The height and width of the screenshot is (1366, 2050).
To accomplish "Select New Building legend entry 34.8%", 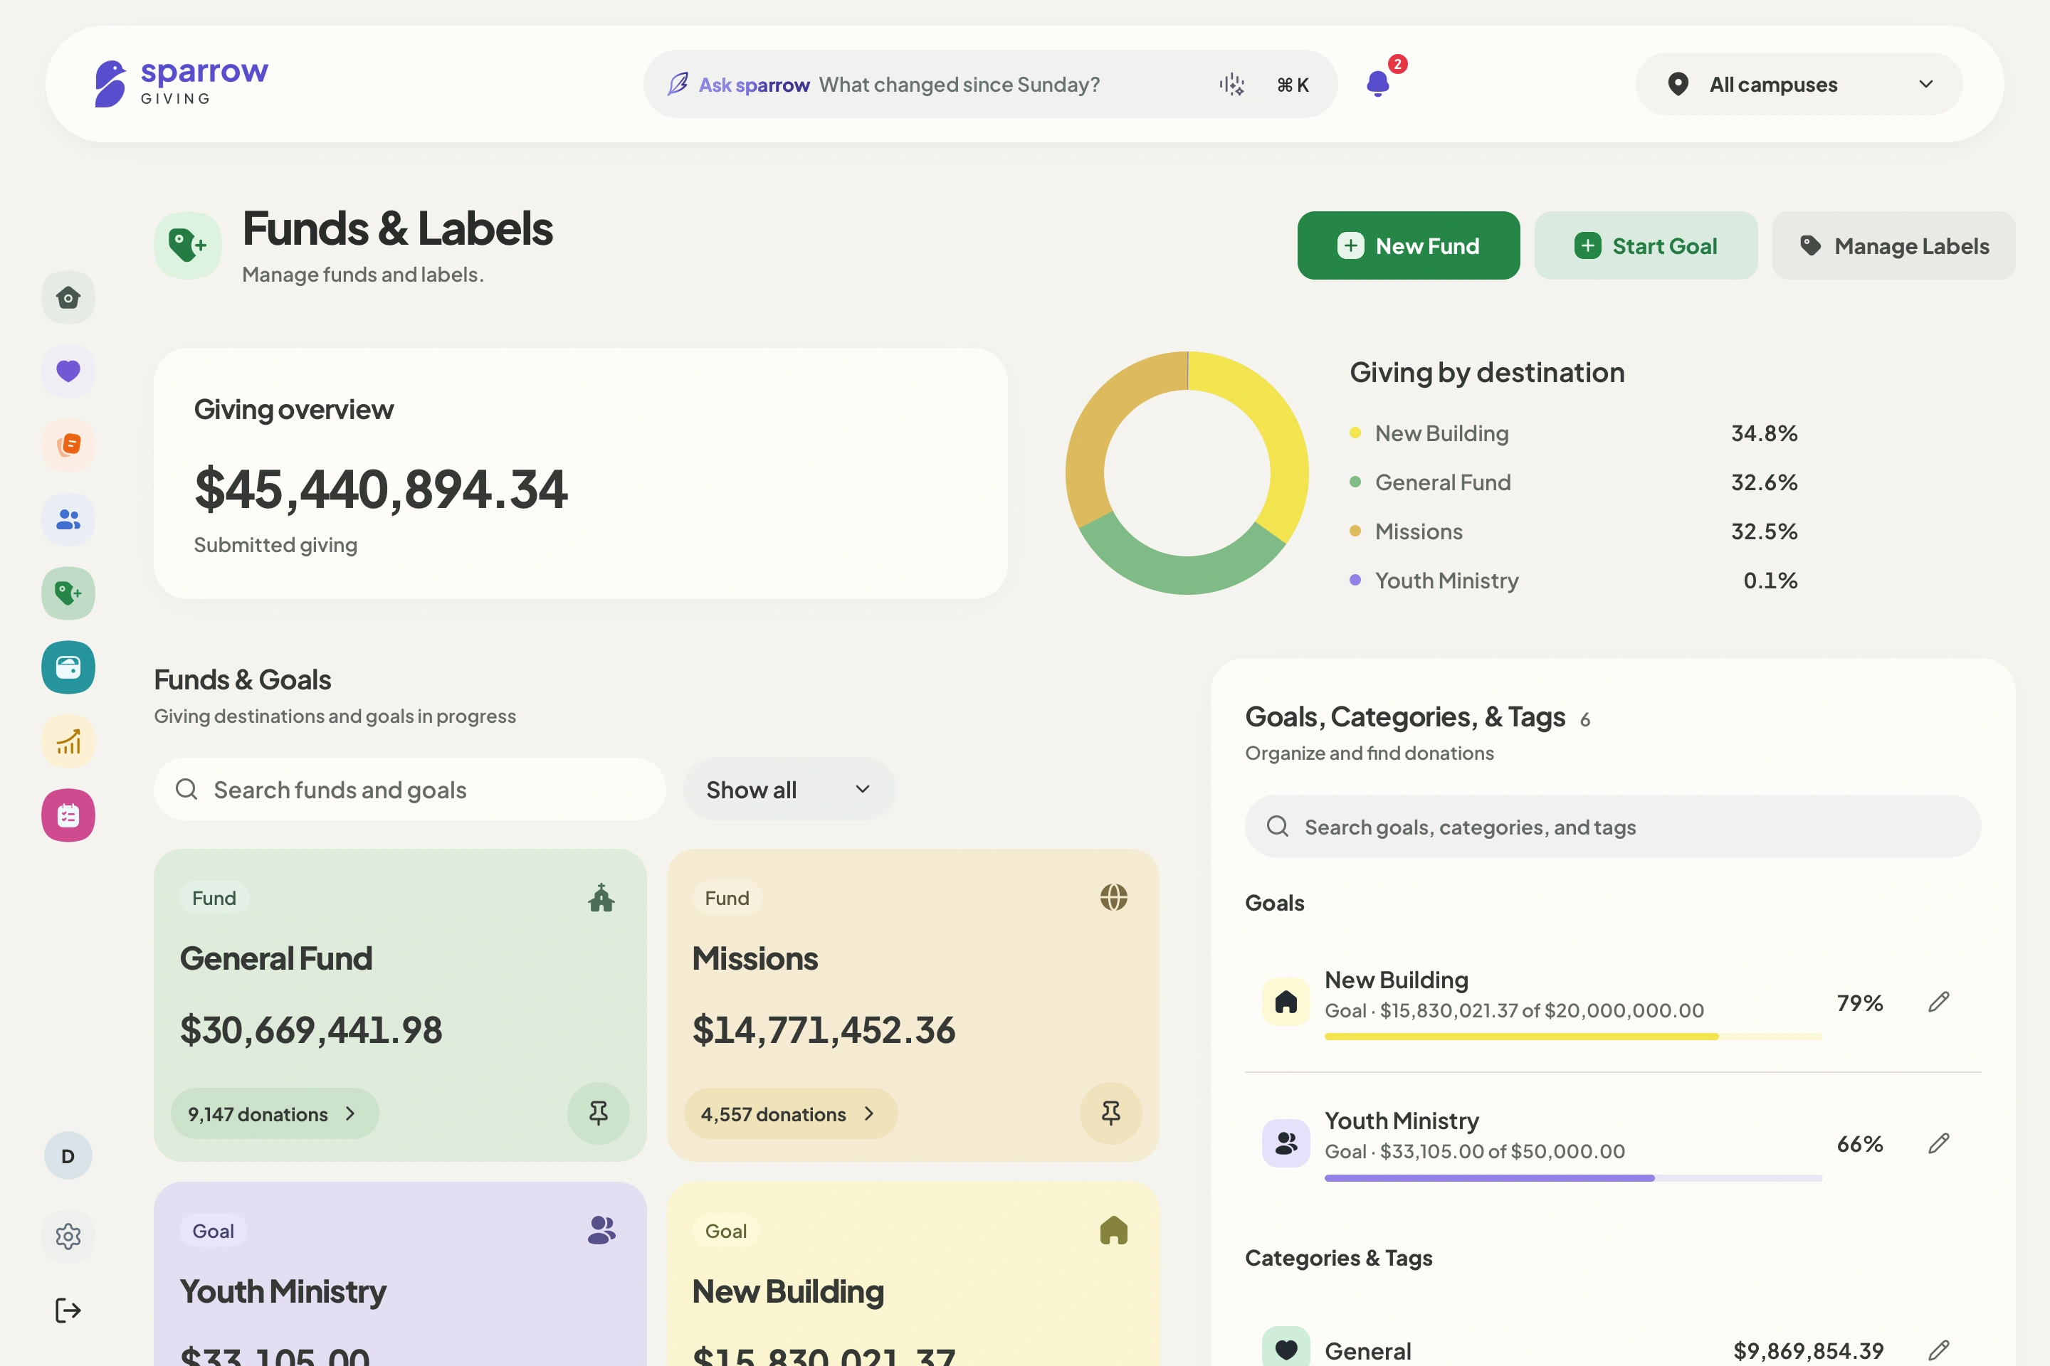I will [1573, 433].
